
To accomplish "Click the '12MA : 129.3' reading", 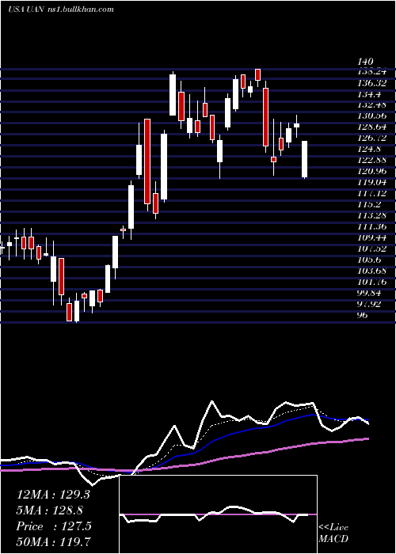I will tap(53, 495).
